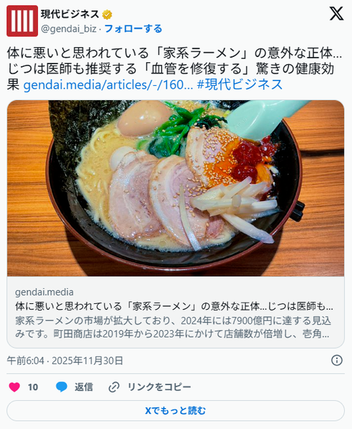Open the X logo link
This screenshot has width=352, height=429.
pos(336,14)
